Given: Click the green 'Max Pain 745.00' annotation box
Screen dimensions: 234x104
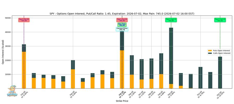Looking at the screenshot, I should pyautogui.click(x=122, y=25).
